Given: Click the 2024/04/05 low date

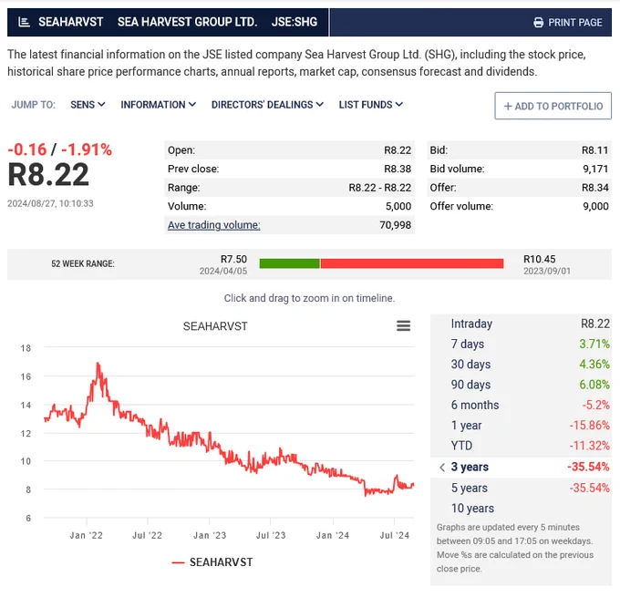Looking at the screenshot, I should point(223,272).
